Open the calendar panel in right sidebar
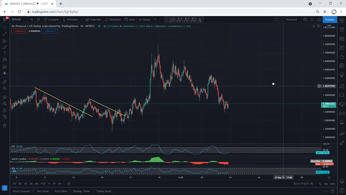Screen dimensions: 346x195 (x=342, y=66)
